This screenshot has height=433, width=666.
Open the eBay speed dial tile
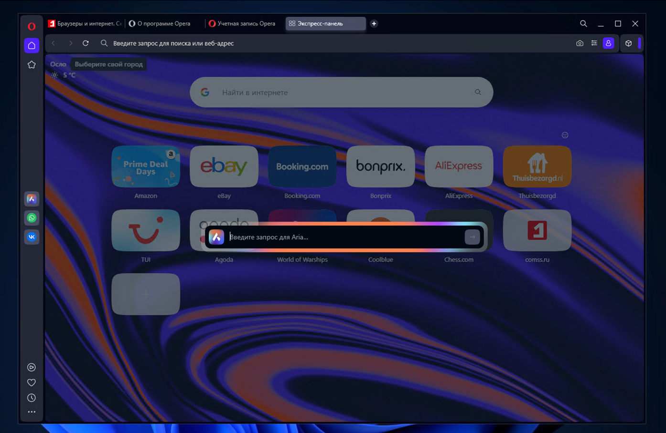224,166
